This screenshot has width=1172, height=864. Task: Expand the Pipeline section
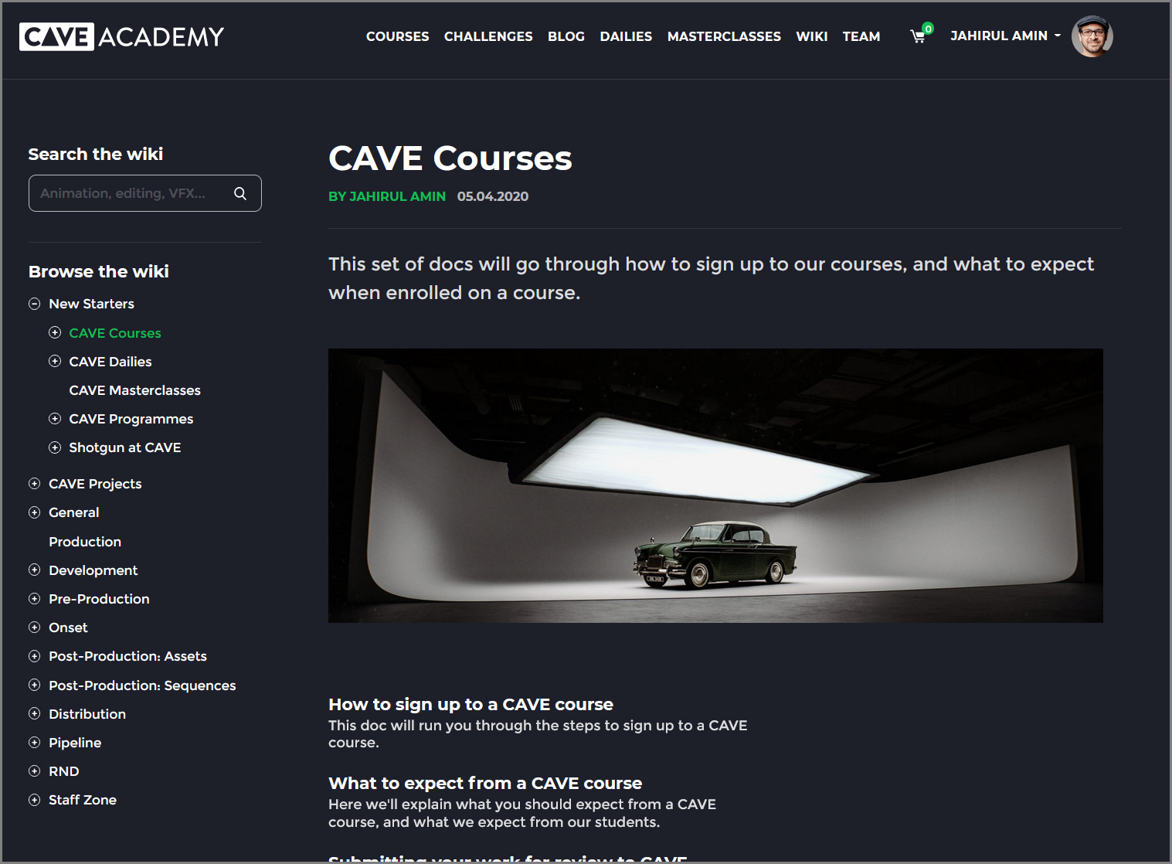pyautogui.click(x=35, y=743)
